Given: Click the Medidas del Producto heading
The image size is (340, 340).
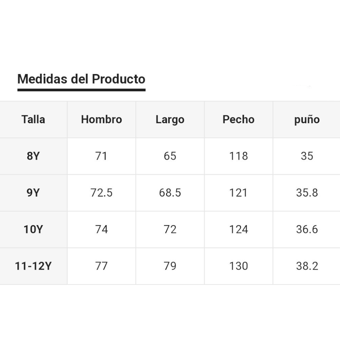Looking at the screenshot, I should 81,79.
